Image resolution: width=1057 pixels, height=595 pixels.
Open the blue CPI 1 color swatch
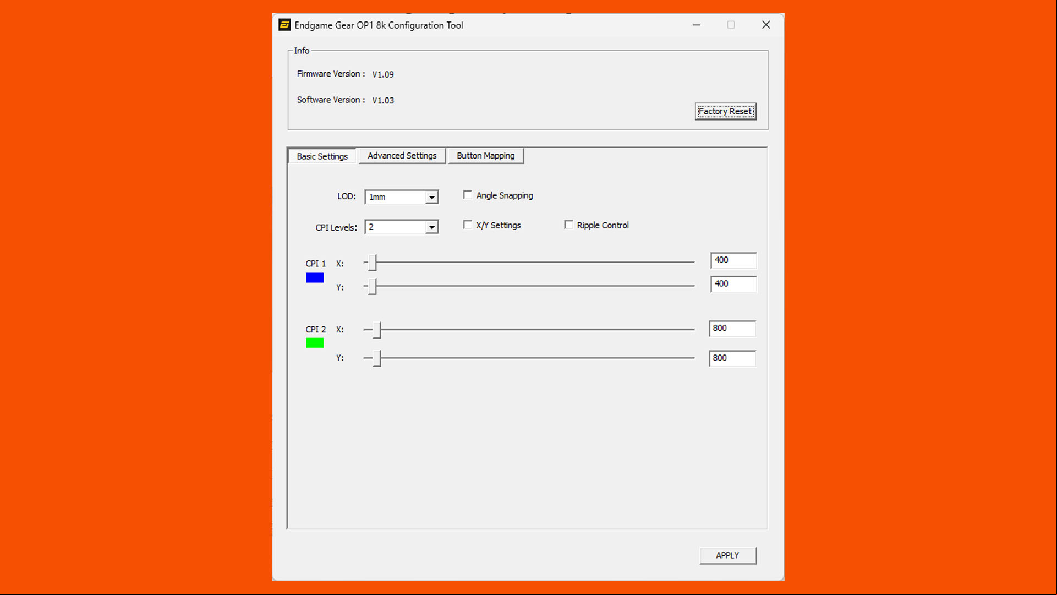315,278
